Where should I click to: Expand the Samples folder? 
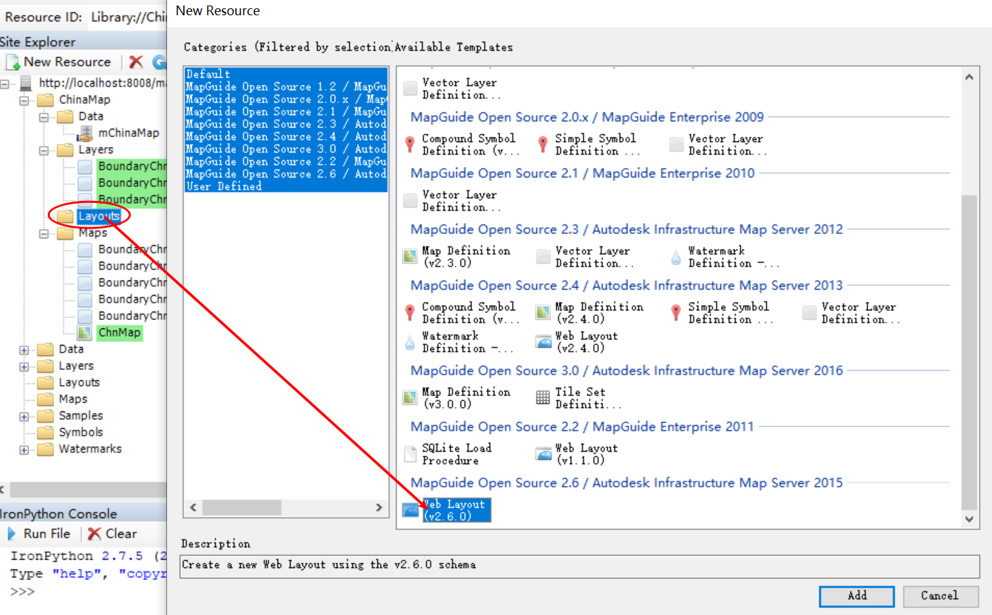(24, 416)
